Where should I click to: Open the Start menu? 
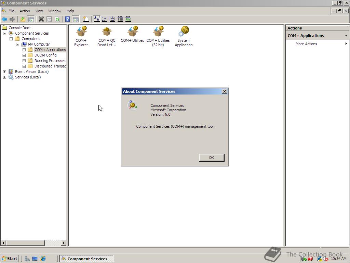(x=9, y=259)
